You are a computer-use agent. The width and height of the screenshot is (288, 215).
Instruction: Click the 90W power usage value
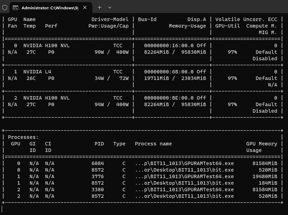click(x=99, y=52)
